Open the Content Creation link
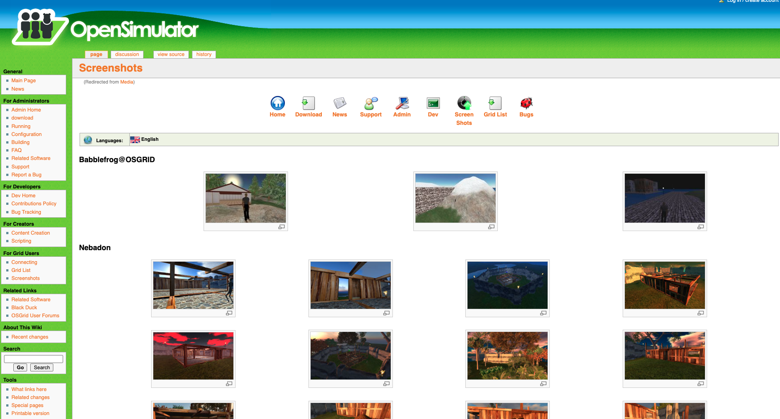The width and height of the screenshot is (780, 419). click(31, 233)
